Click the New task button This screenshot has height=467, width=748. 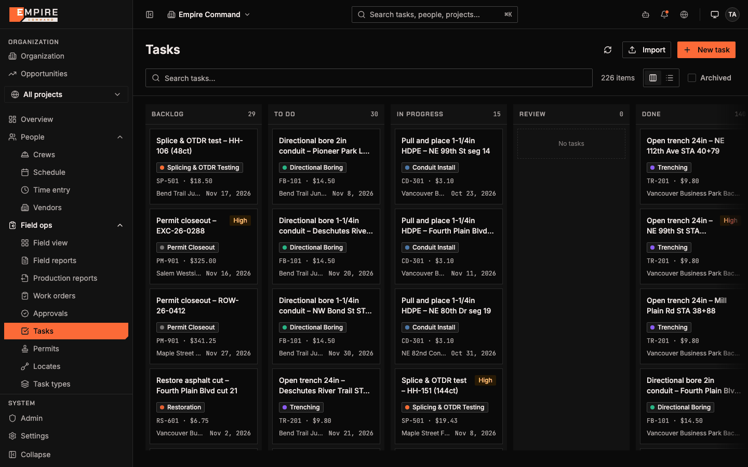tap(706, 50)
